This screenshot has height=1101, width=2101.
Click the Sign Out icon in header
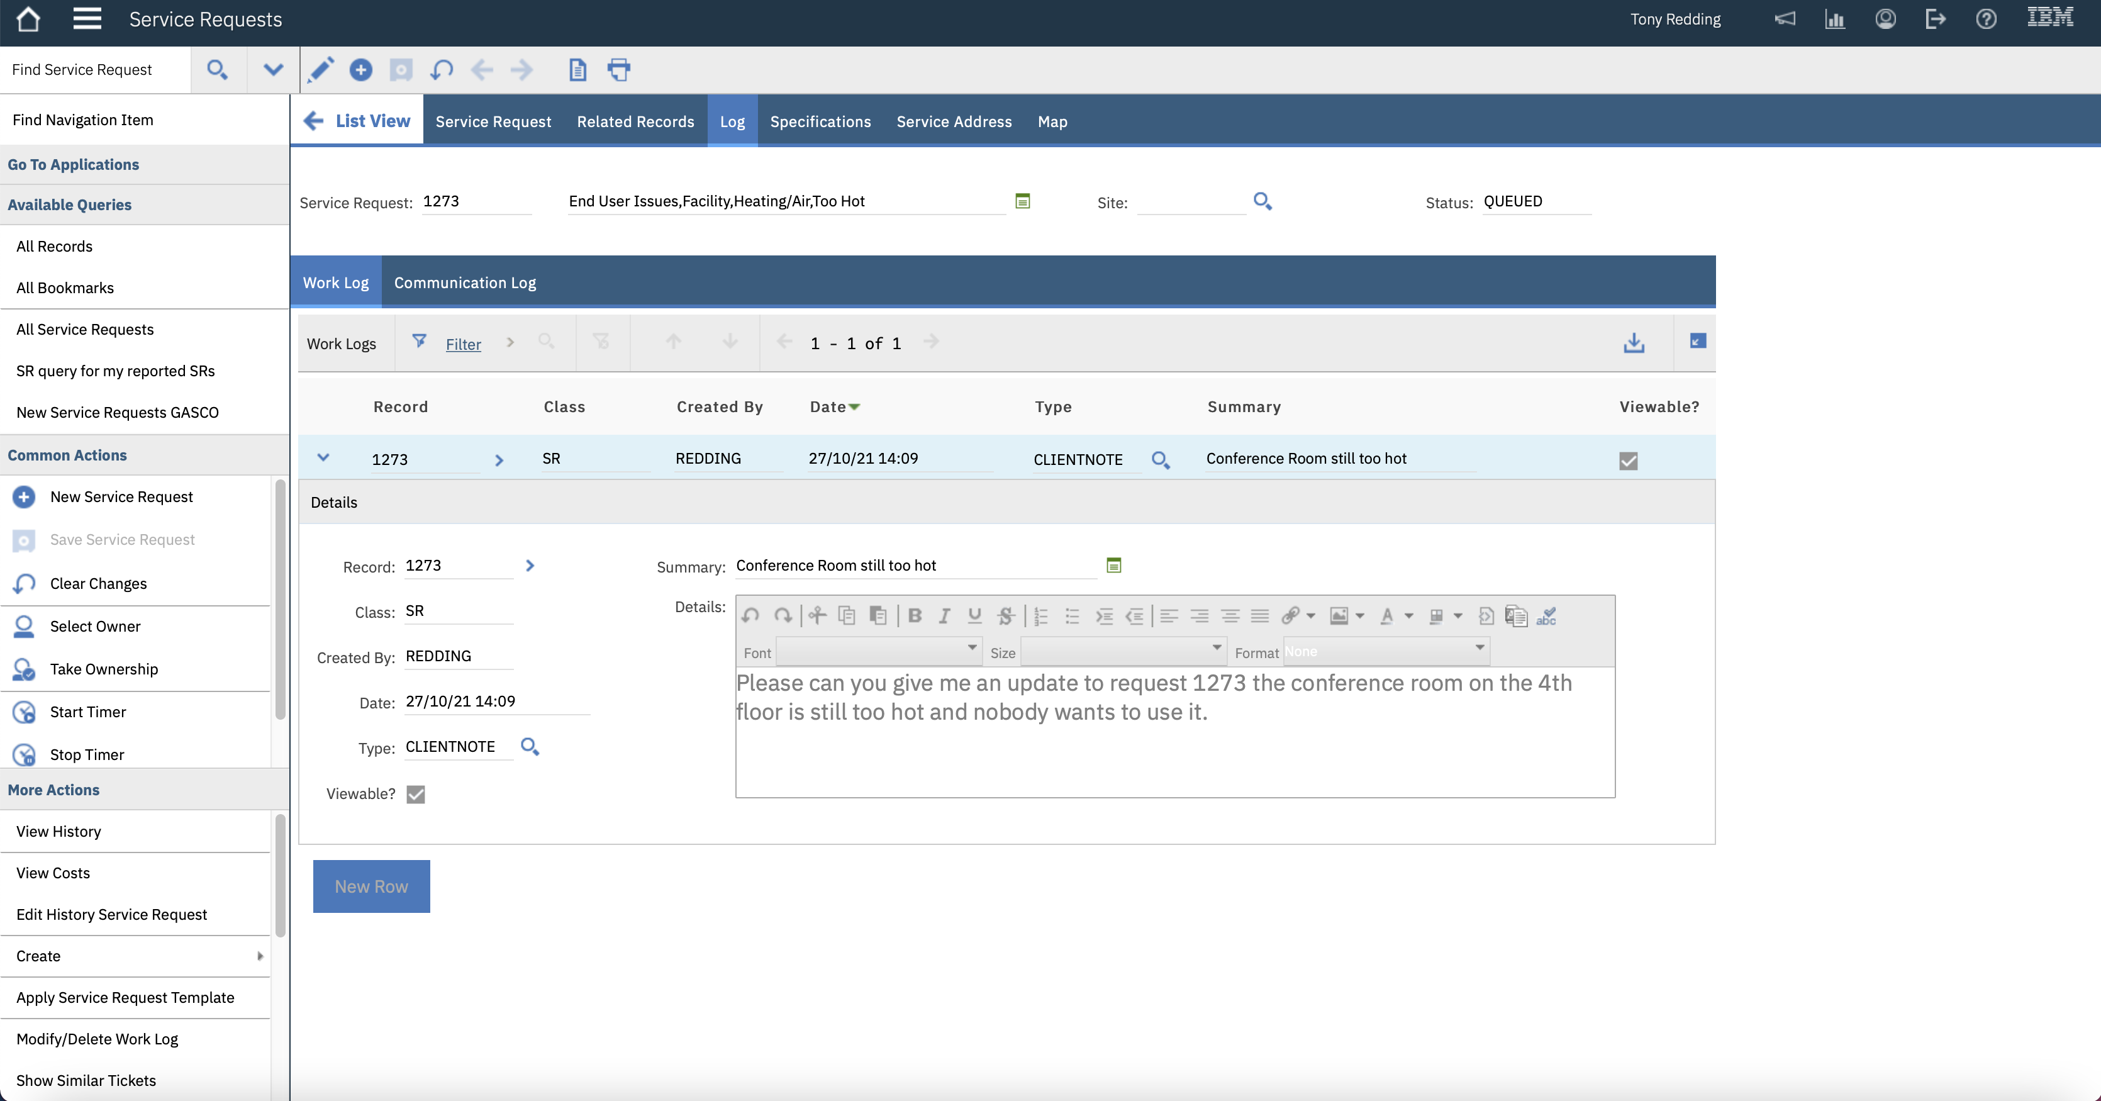click(1934, 19)
